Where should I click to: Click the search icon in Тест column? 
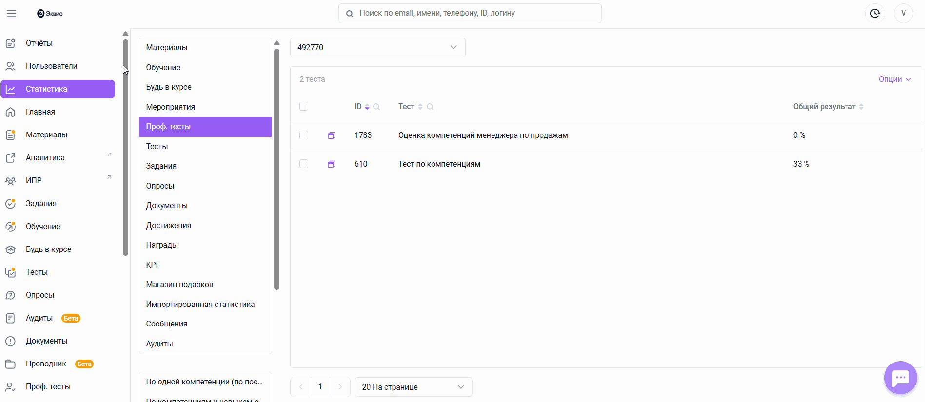click(430, 107)
